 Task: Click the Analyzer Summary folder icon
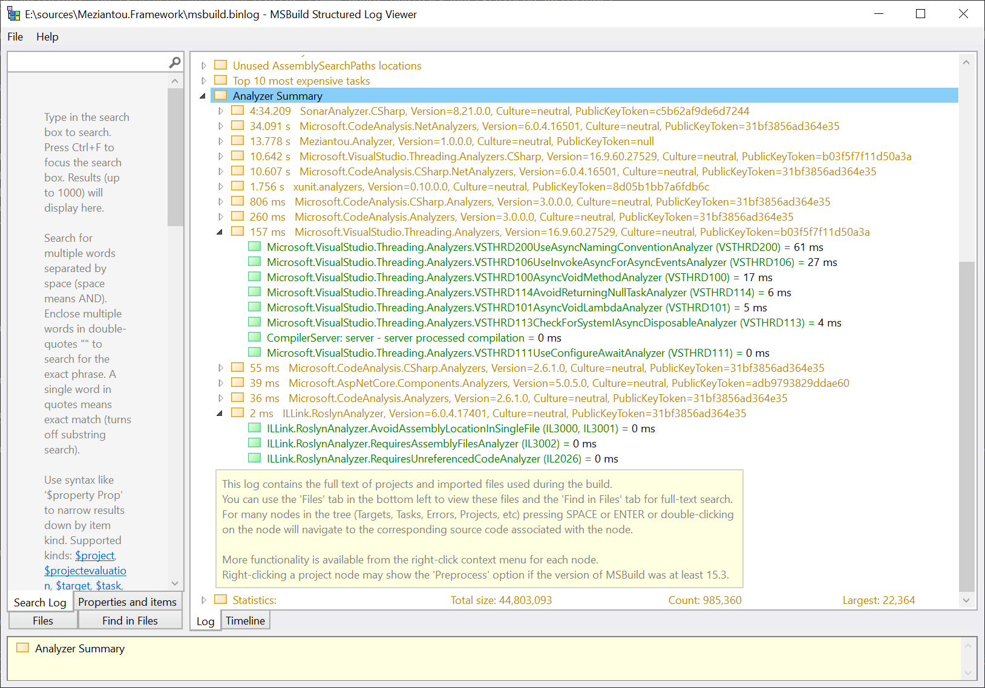(220, 96)
